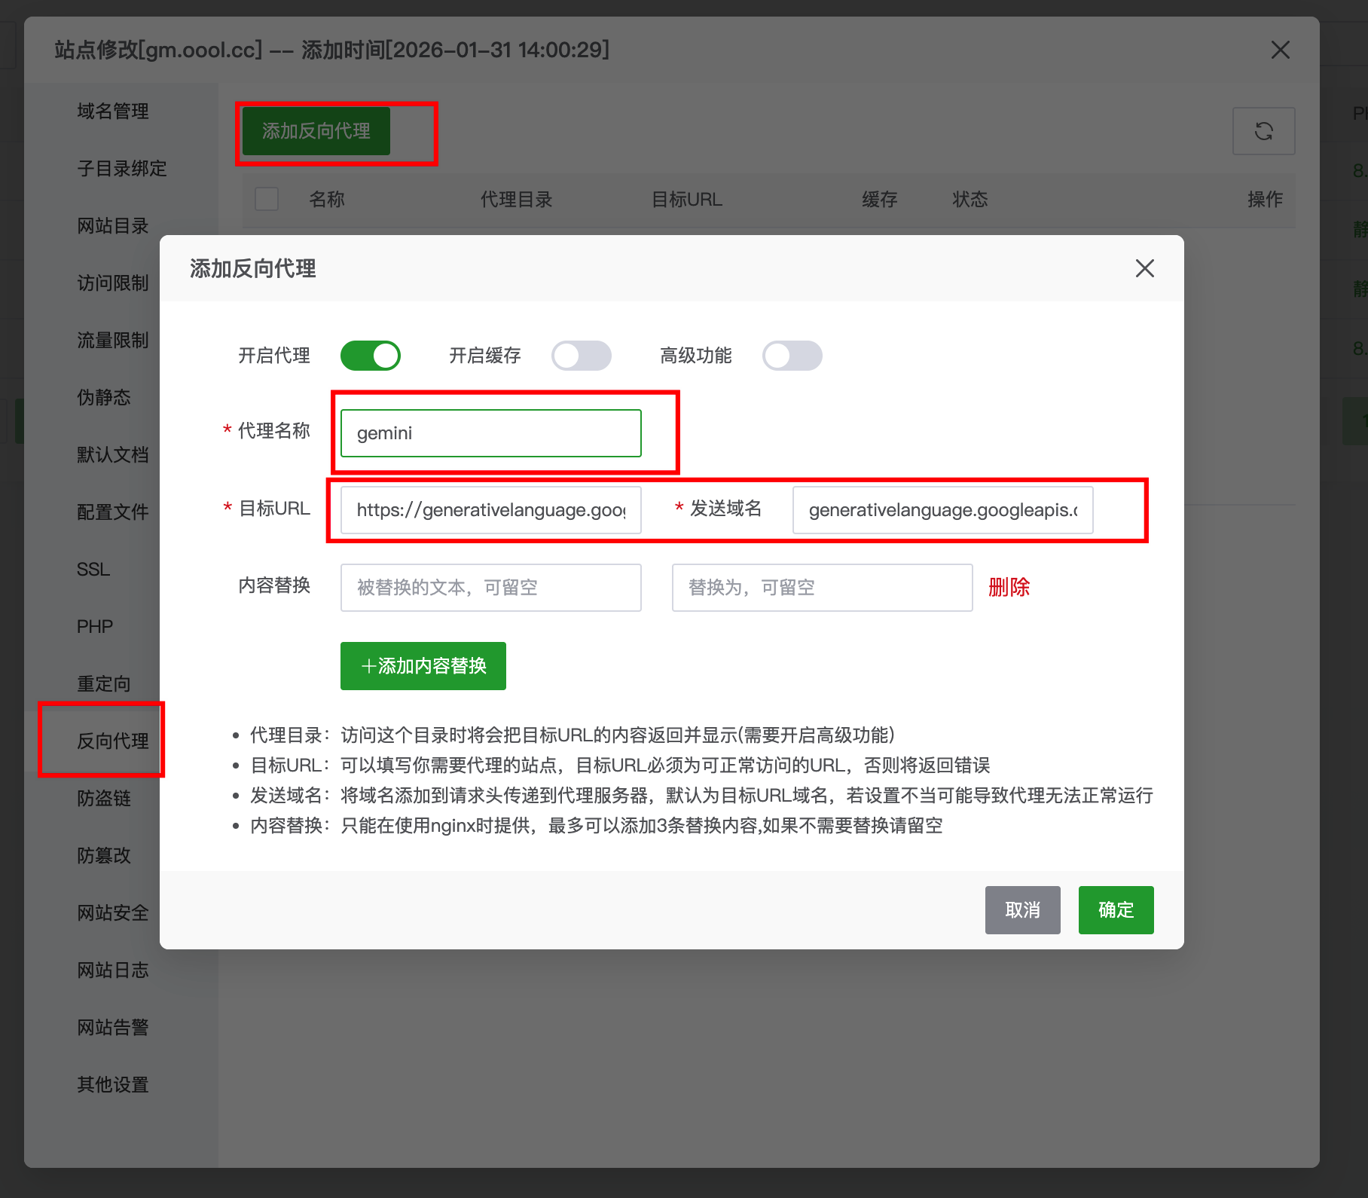Enable the 开启缓存 toggle
This screenshot has height=1198, width=1368.
(x=582, y=356)
